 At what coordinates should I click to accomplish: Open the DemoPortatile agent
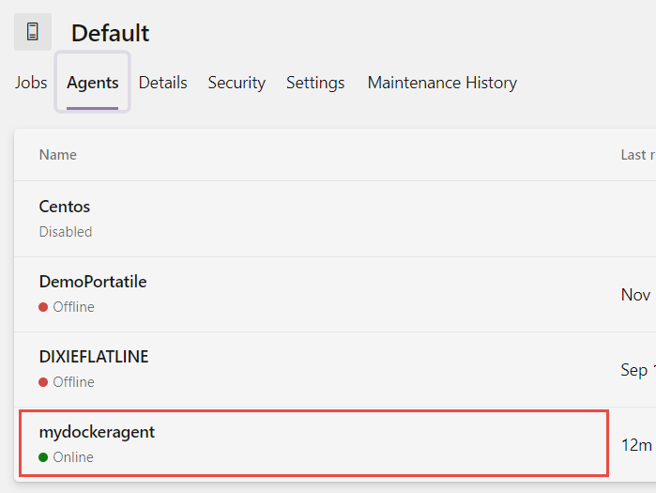(93, 282)
